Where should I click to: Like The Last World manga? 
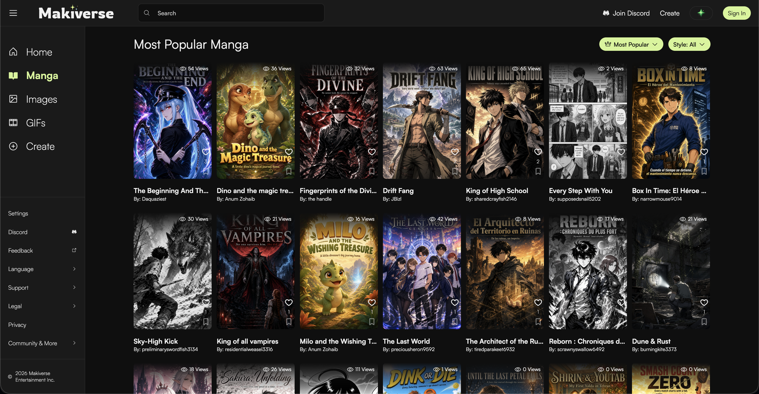(x=455, y=302)
